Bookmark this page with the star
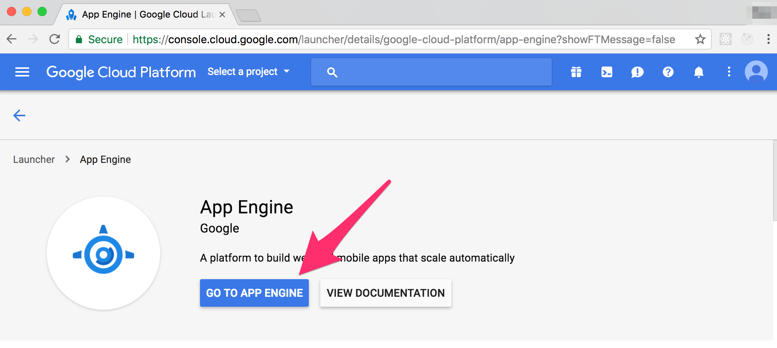 click(700, 39)
